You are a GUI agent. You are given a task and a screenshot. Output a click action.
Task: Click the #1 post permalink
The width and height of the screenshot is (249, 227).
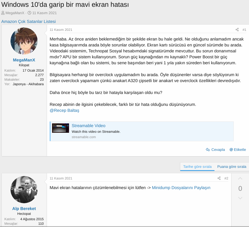[x=244, y=29]
